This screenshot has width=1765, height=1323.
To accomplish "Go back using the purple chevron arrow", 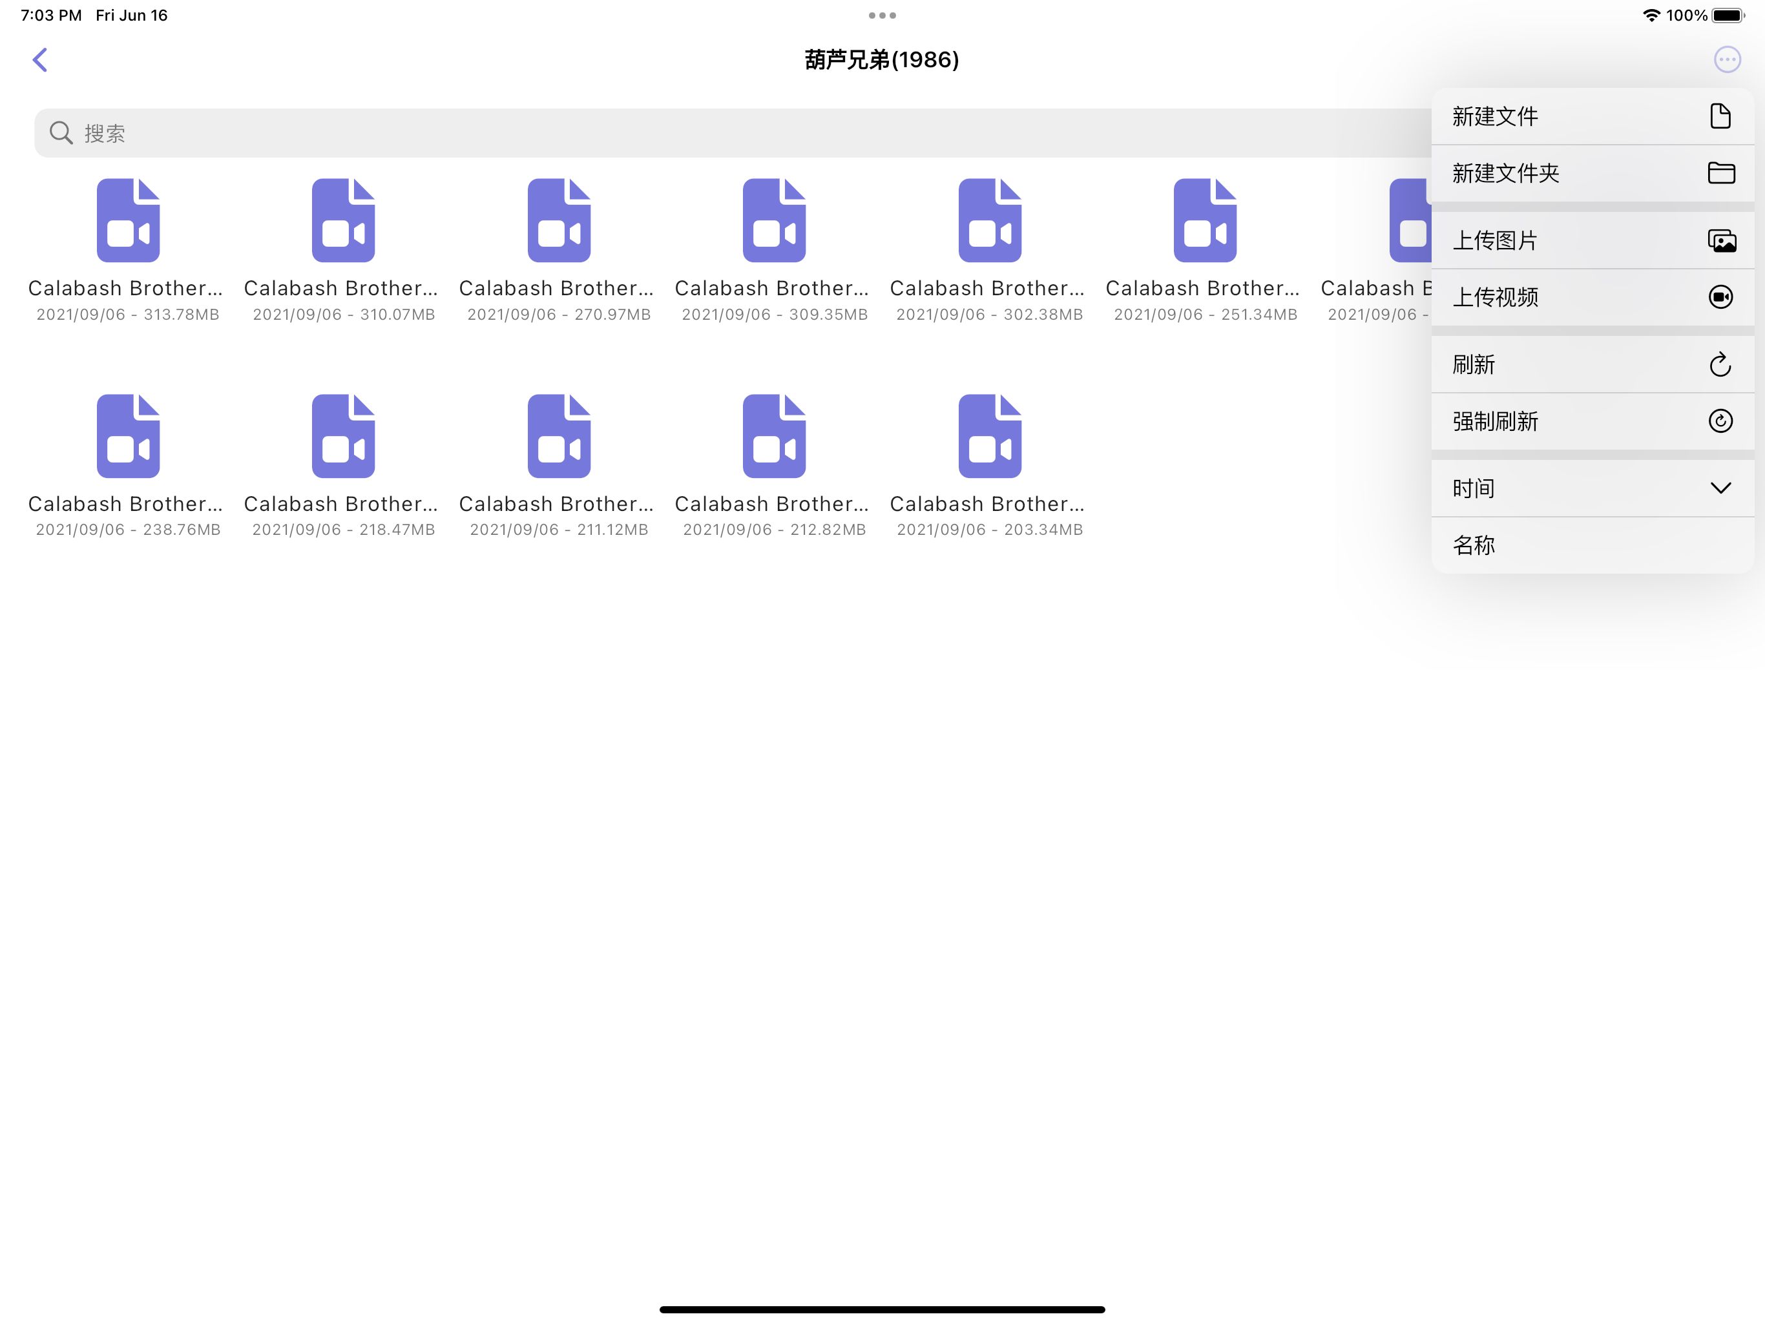I will (x=40, y=60).
